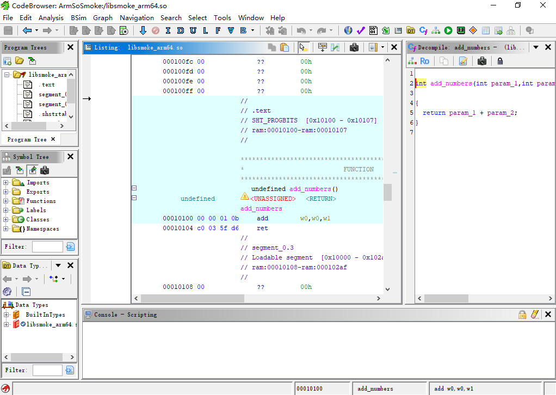Go back using the left arrow icon

pyautogui.click(x=27, y=30)
